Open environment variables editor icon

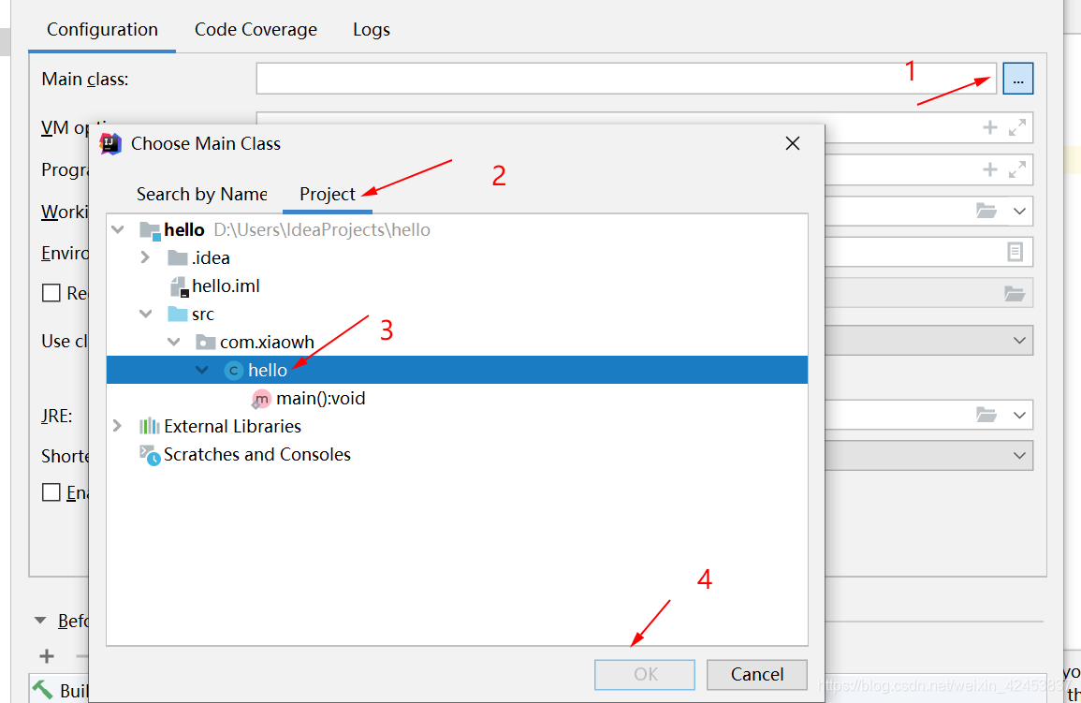1015,252
